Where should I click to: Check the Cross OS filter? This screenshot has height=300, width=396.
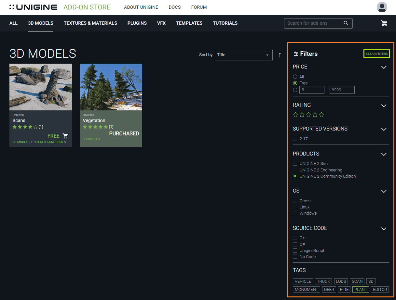(295, 201)
